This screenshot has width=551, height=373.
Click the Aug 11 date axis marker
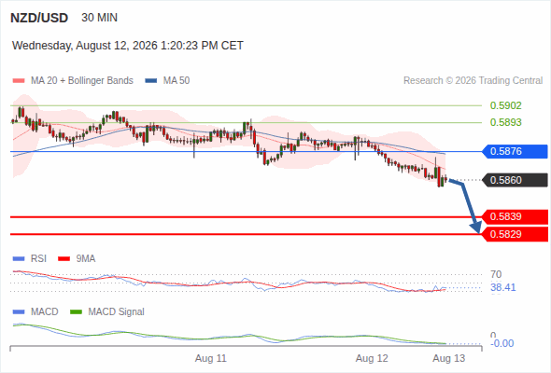tap(211, 359)
